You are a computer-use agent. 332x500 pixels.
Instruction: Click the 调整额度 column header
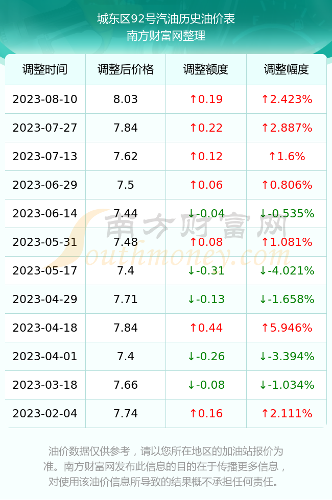pos(206,69)
